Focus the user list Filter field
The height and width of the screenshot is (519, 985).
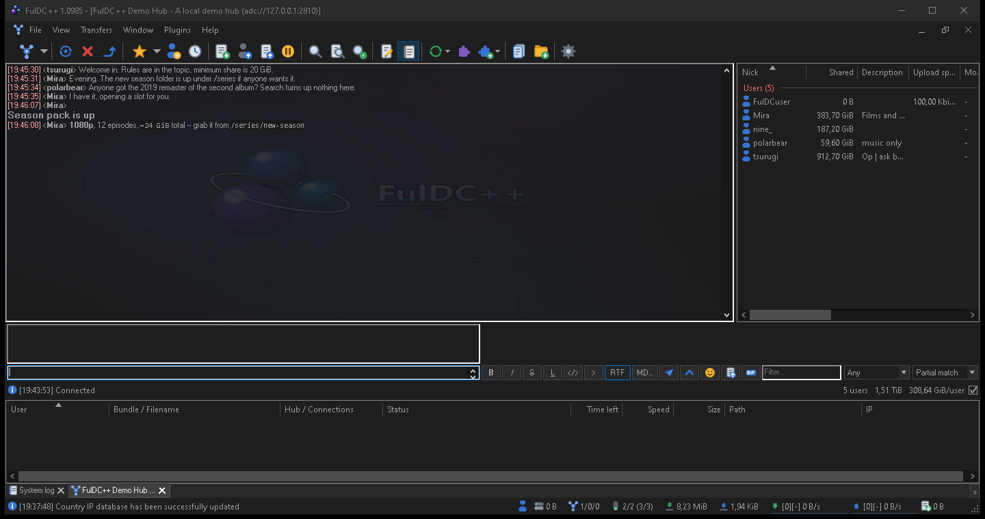click(x=802, y=373)
